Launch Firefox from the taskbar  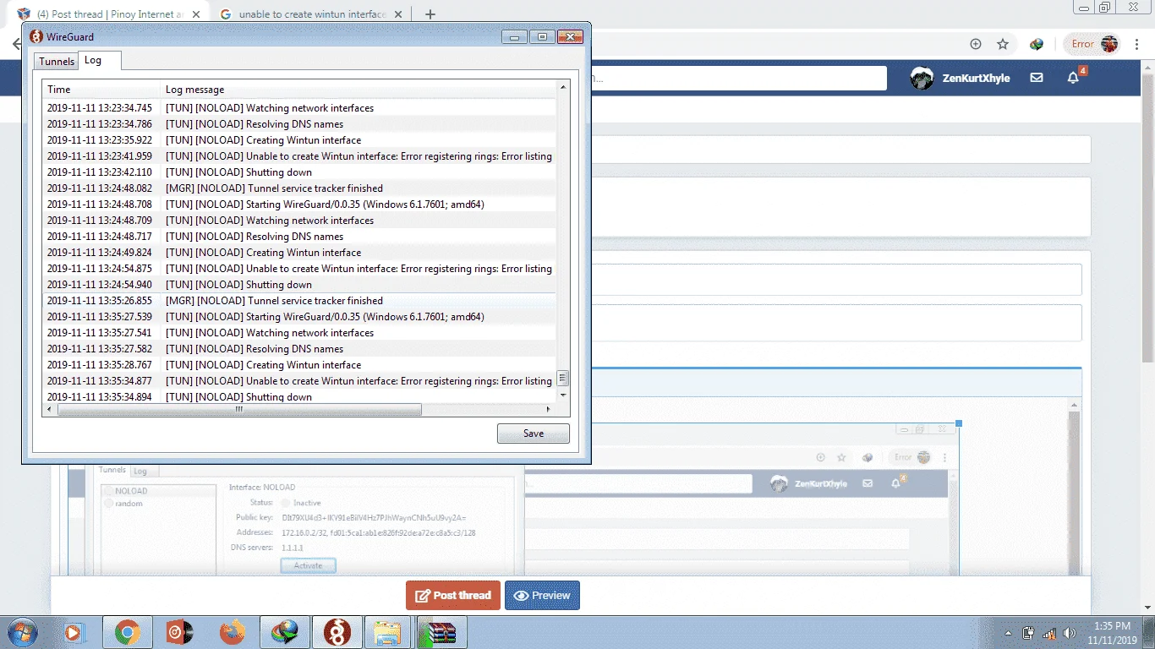tap(233, 632)
